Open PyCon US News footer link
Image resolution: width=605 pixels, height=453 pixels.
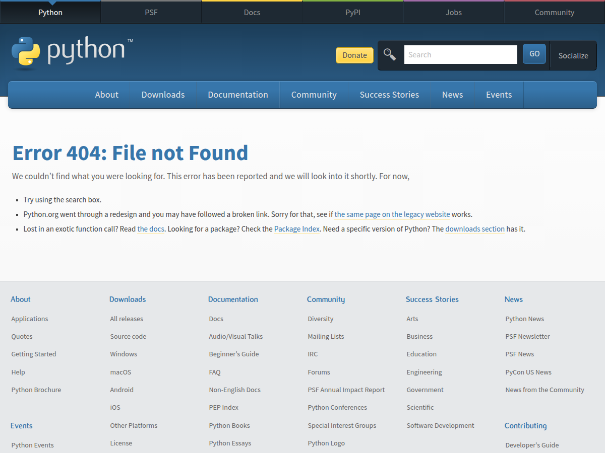click(528, 372)
